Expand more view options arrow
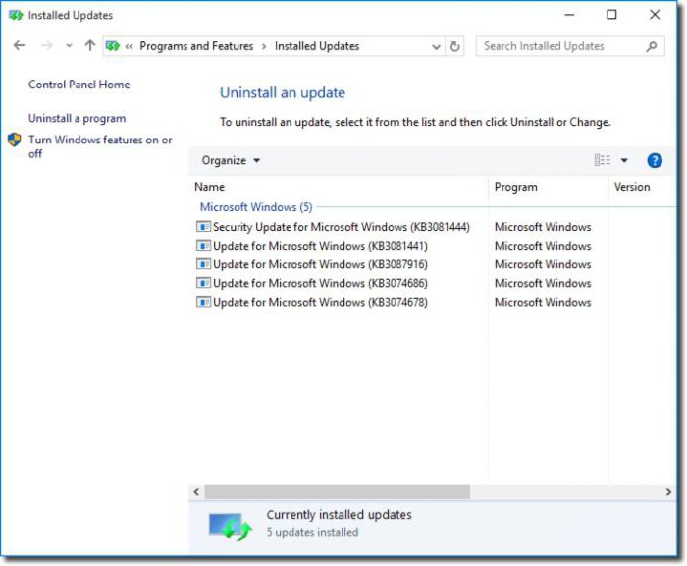This screenshot has width=687, height=566. point(624,160)
